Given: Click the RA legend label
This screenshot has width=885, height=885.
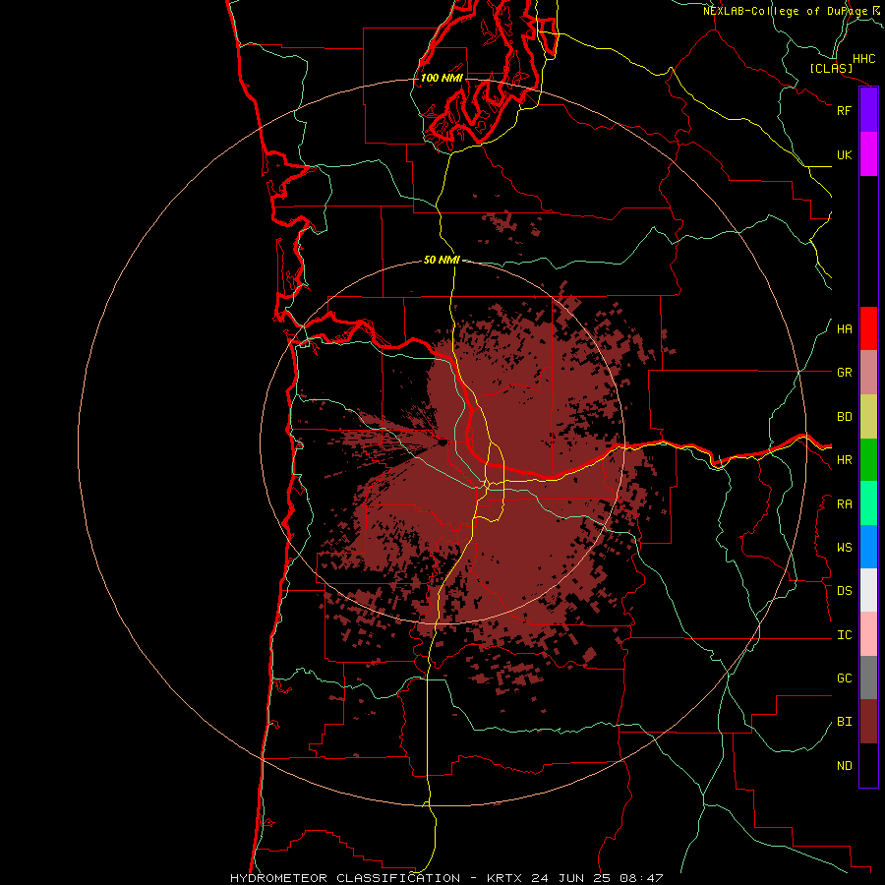Looking at the screenshot, I should click(x=844, y=504).
